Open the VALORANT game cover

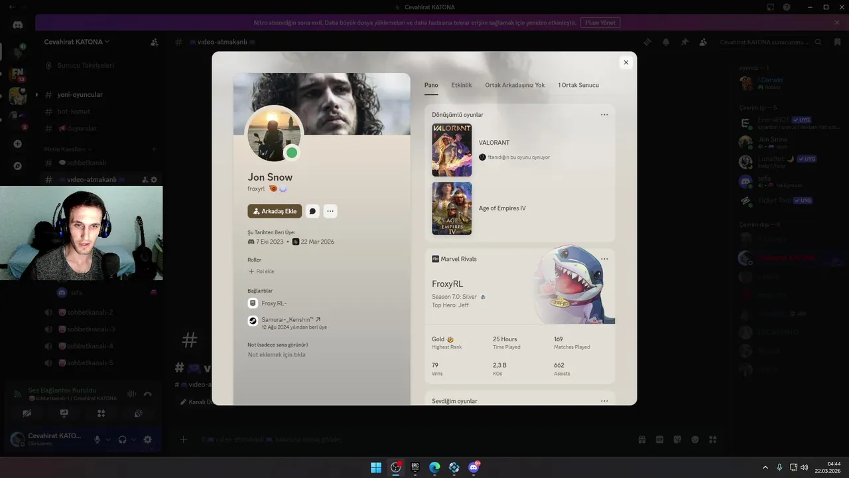[x=452, y=150]
